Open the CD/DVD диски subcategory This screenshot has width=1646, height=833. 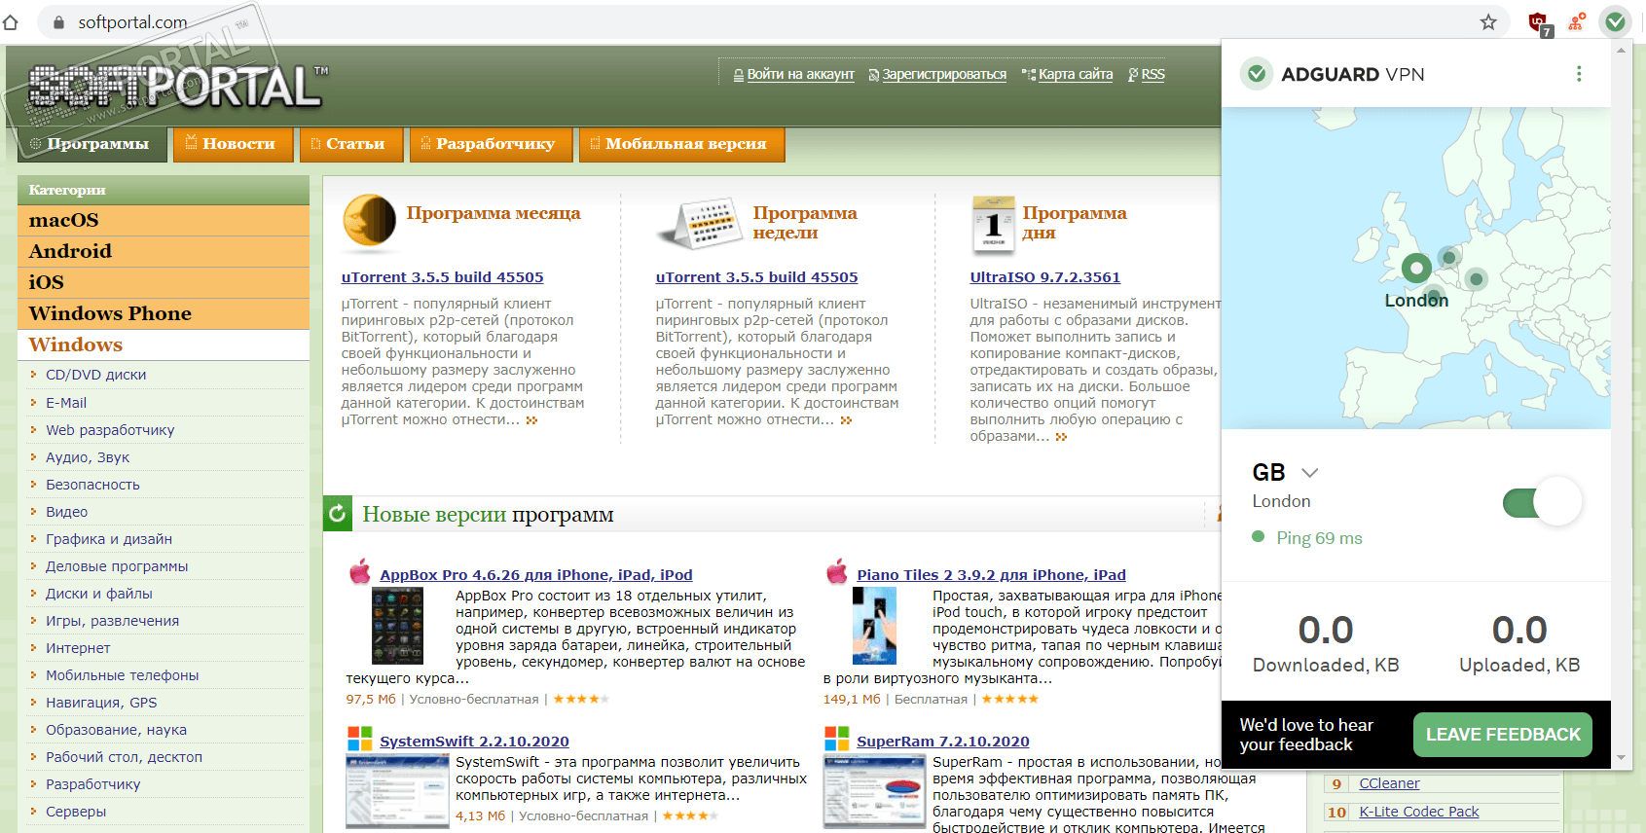click(x=95, y=375)
